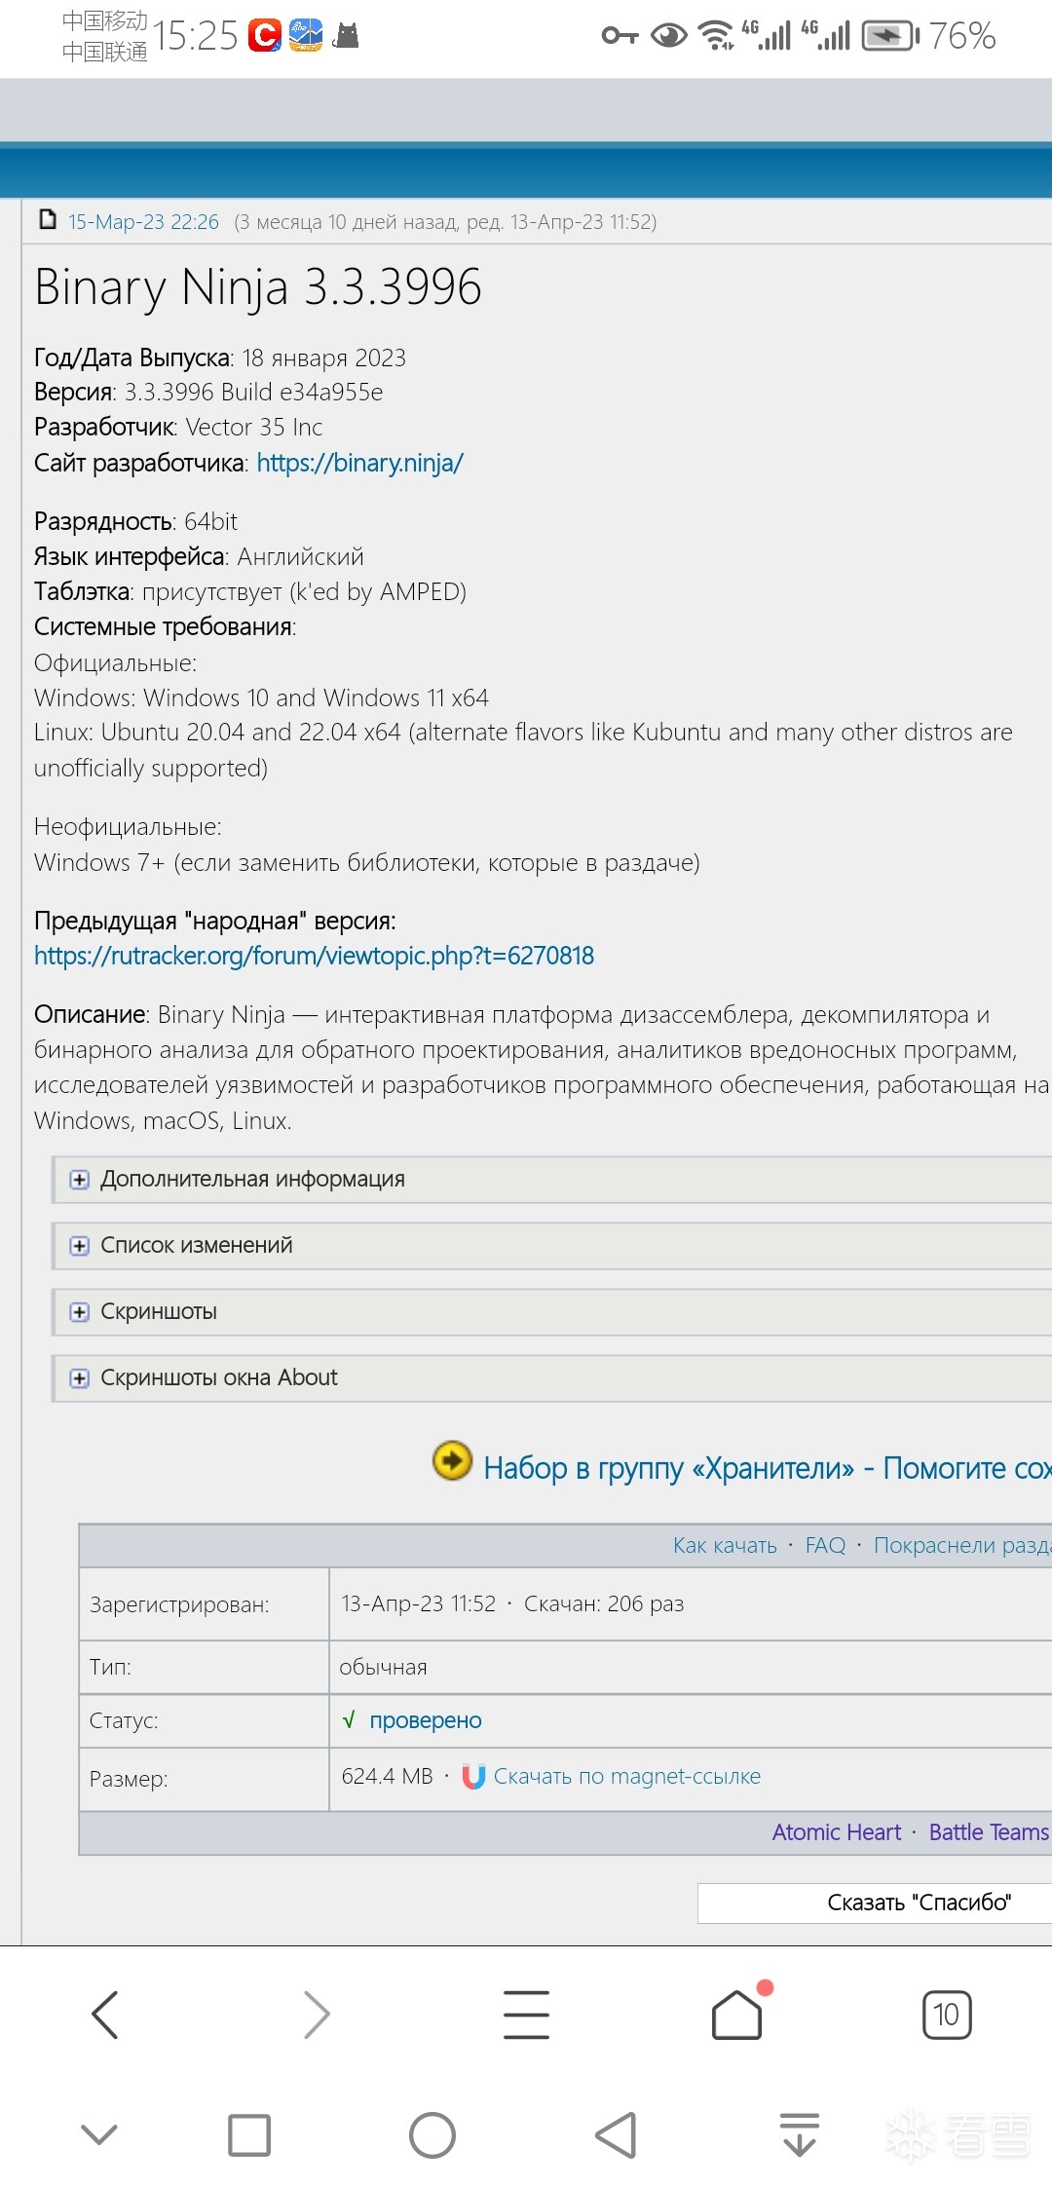This screenshot has height=2186, width=1052.
Task: Go to the browser home page
Action: (737, 2015)
